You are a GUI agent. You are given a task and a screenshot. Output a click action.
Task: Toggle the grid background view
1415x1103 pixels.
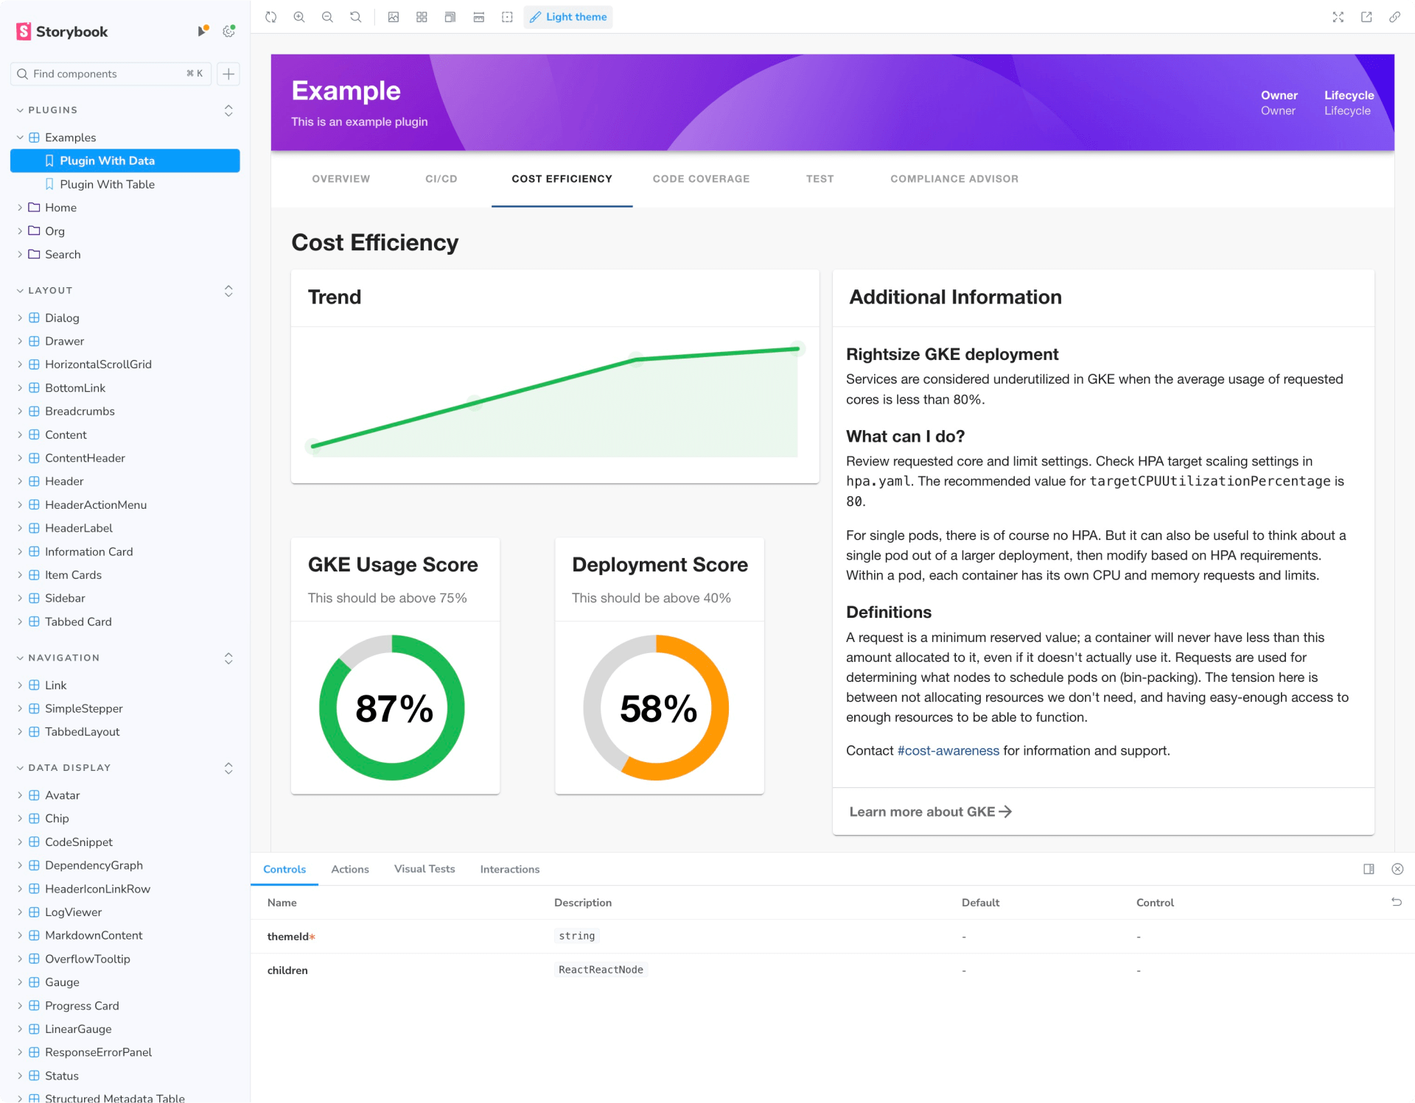click(422, 17)
